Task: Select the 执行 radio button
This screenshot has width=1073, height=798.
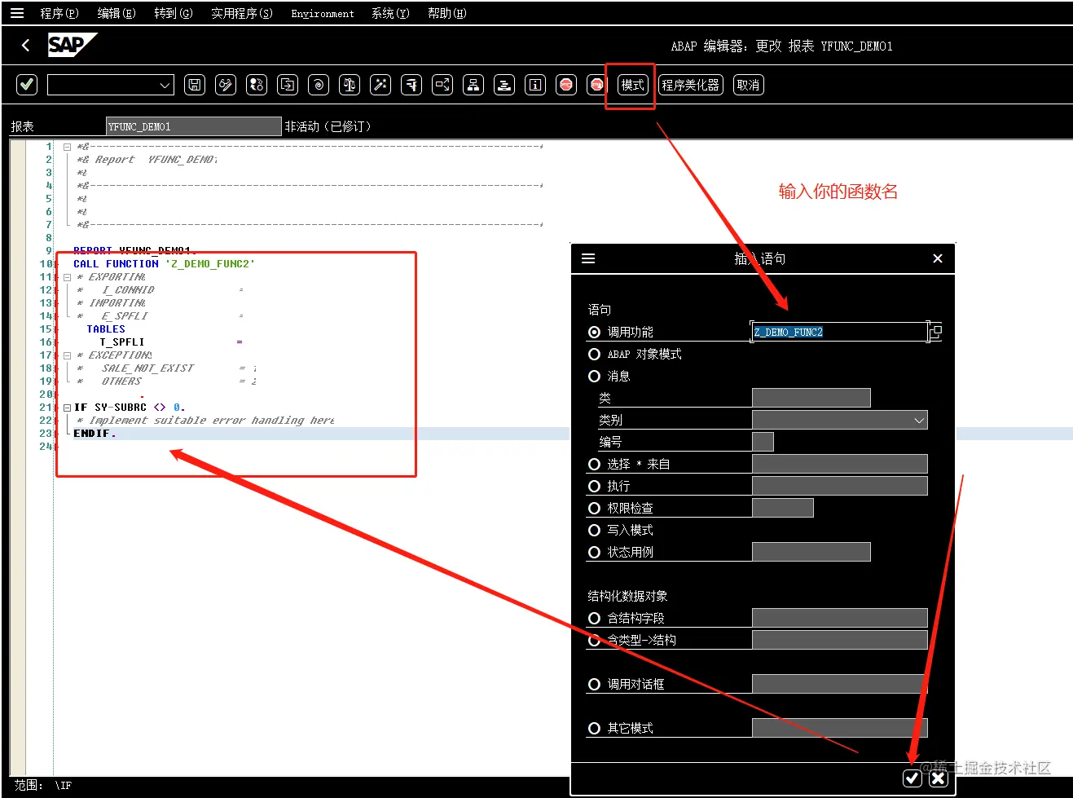Action: pos(594,486)
